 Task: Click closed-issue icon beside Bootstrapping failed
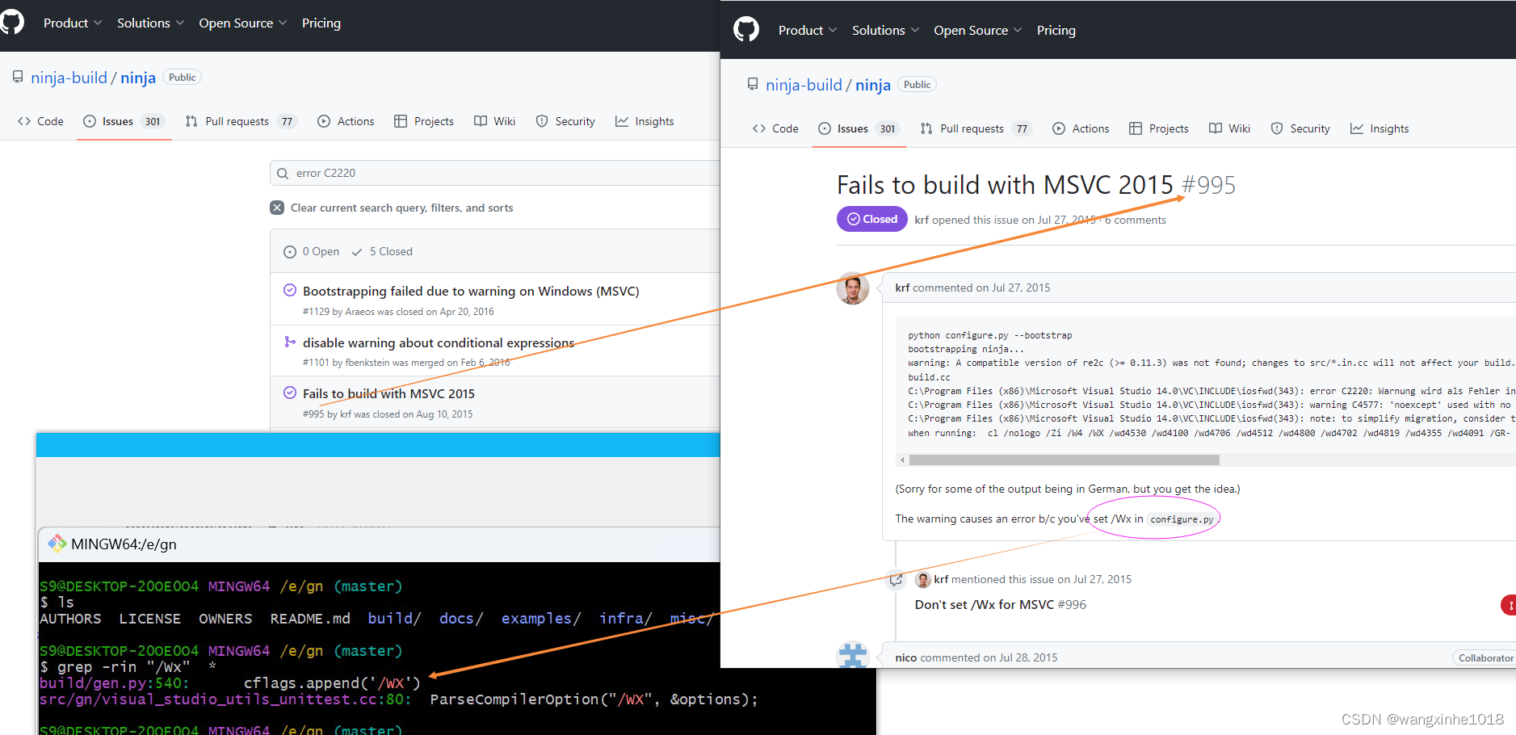[290, 290]
